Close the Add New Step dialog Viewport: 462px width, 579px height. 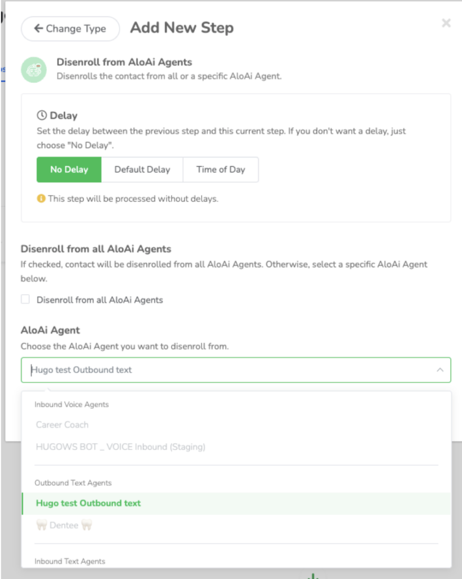point(446,23)
